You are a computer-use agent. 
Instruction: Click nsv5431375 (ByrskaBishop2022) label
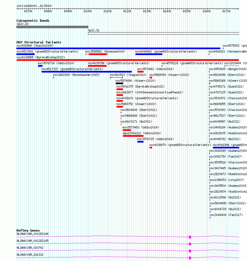[140, 86]
